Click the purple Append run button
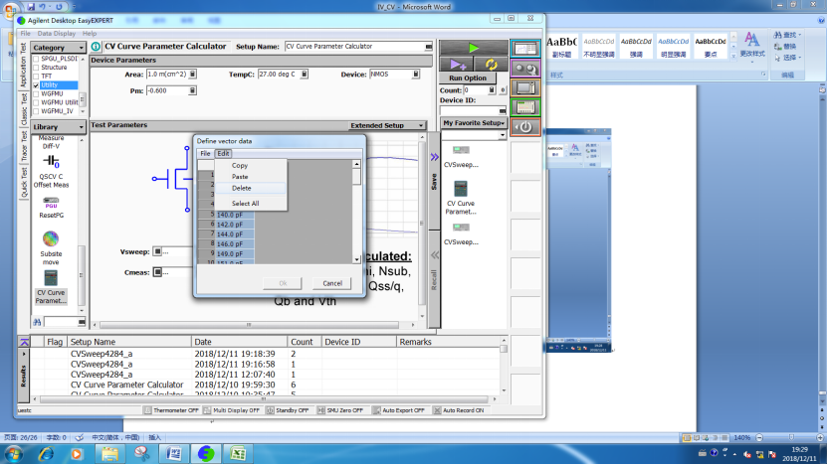 coord(457,65)
